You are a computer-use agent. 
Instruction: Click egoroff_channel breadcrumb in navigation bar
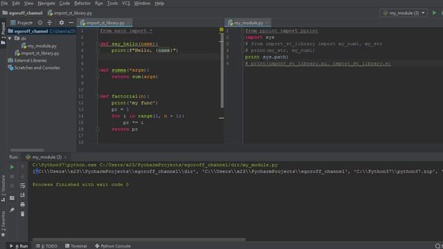(x=23, y=13)
